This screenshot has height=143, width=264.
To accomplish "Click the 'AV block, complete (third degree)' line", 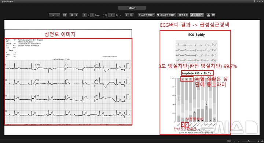I will click(30, 40).
